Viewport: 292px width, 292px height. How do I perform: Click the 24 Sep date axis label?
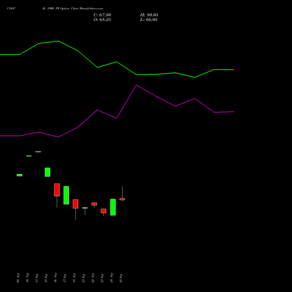(x=112, y=278)
